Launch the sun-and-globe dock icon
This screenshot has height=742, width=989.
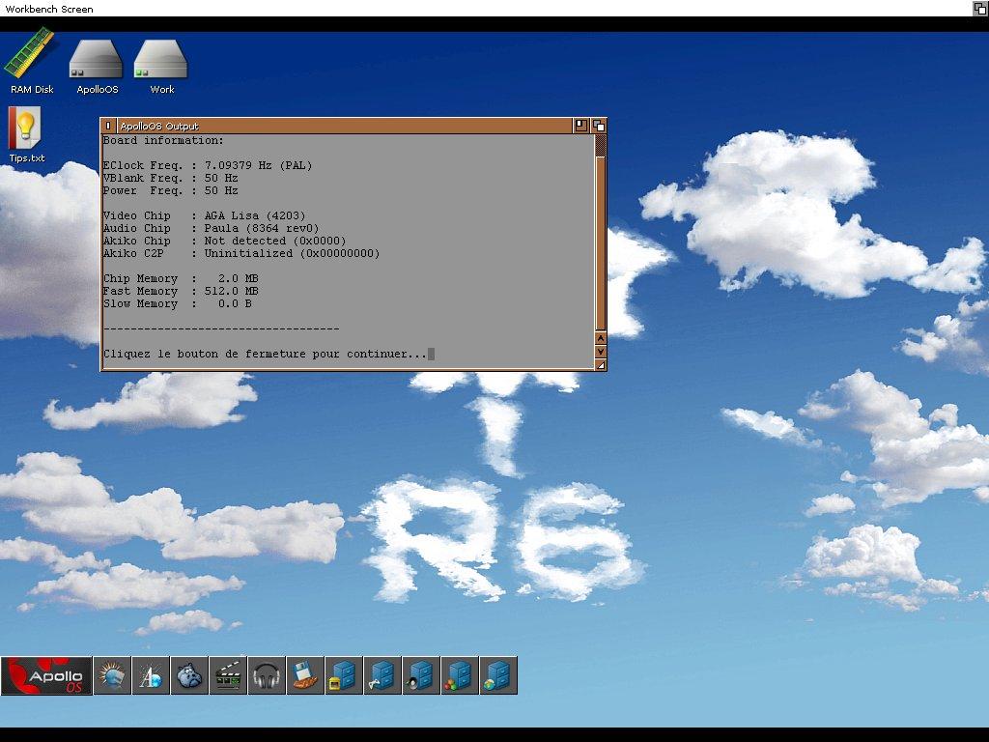click(x=112, y=675)
